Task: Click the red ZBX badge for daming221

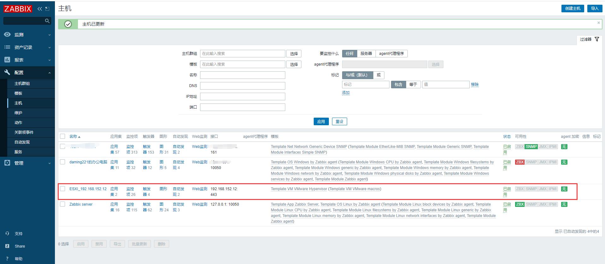Action: [520, 162]
